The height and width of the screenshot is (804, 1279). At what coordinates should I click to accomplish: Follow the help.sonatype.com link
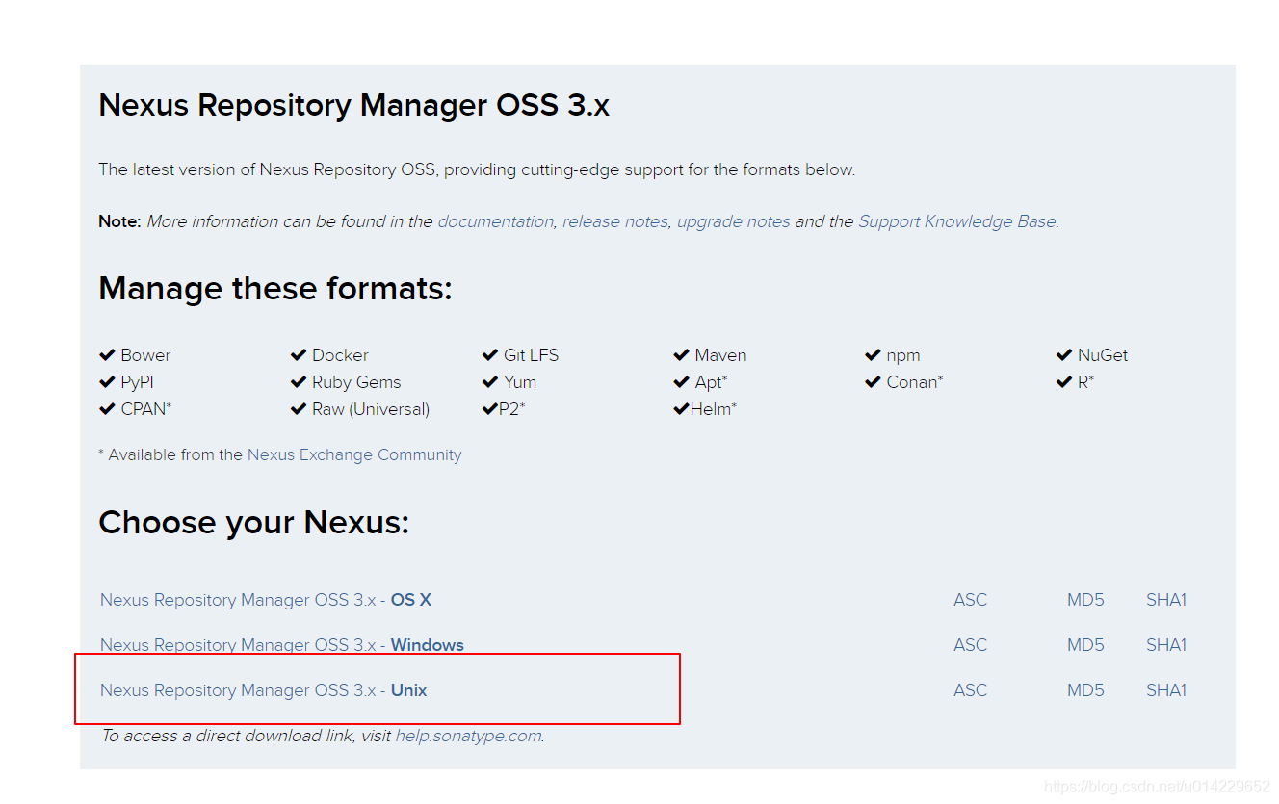(x=469, y=736)
